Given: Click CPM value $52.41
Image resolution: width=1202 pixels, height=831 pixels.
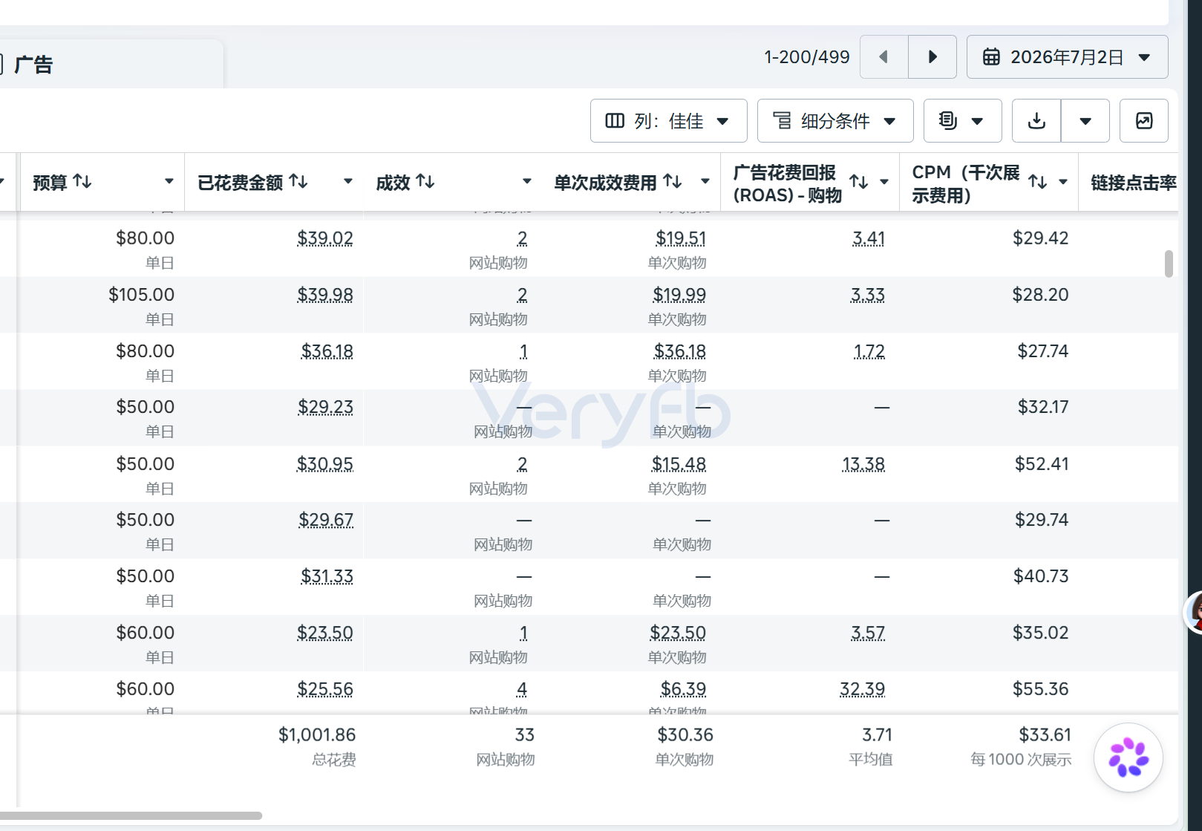Looking at the screenshot, I should pyautogui.click(x=1042, y=464).
